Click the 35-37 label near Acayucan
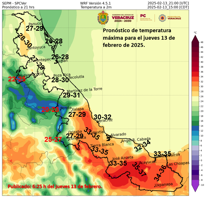 (139, 169)
